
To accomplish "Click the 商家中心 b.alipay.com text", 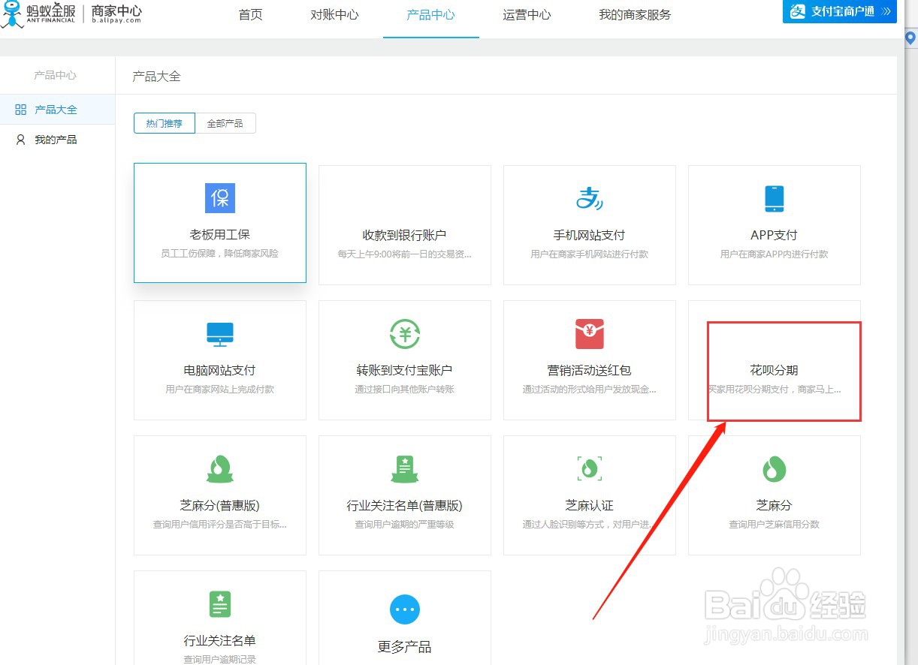I will (116, 14).
